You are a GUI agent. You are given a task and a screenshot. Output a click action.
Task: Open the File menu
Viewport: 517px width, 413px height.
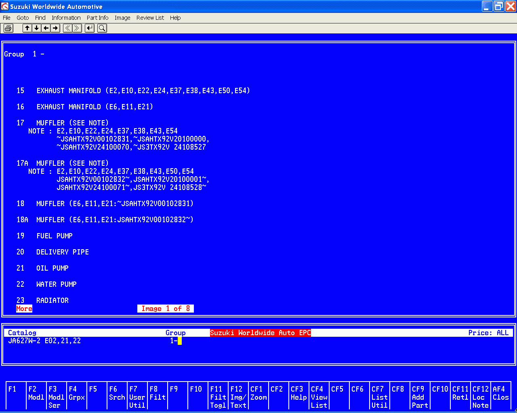(6, 18)
